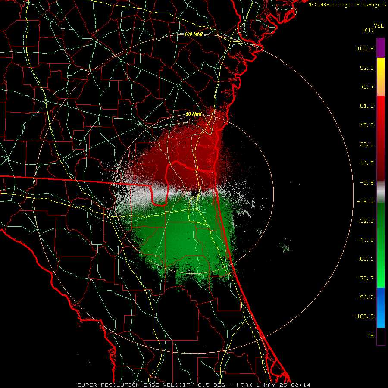
Task: Click the 30.1 velocity scale value
Action: pyautogui.click(x=367, y=144)
